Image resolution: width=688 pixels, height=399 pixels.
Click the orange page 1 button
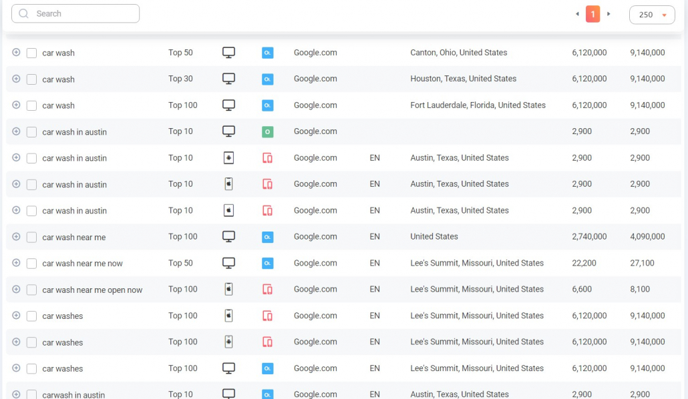click(x=592, y=14)
